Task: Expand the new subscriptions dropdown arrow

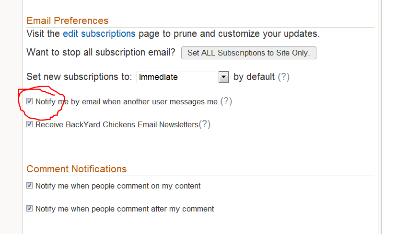Action: [x=223, y=77]
